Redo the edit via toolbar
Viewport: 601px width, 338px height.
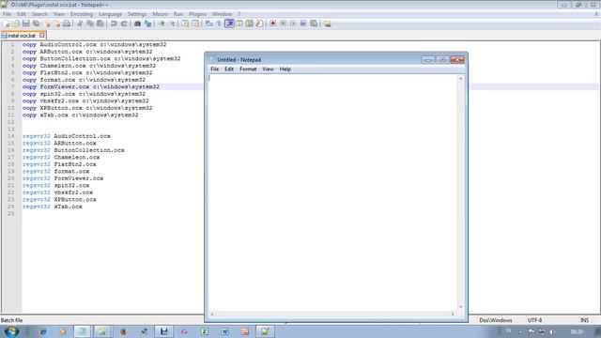click(124, 23)
